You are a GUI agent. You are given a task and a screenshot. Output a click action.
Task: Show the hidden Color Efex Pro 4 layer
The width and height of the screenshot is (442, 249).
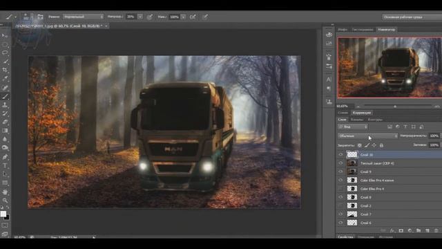pos(340,189)
